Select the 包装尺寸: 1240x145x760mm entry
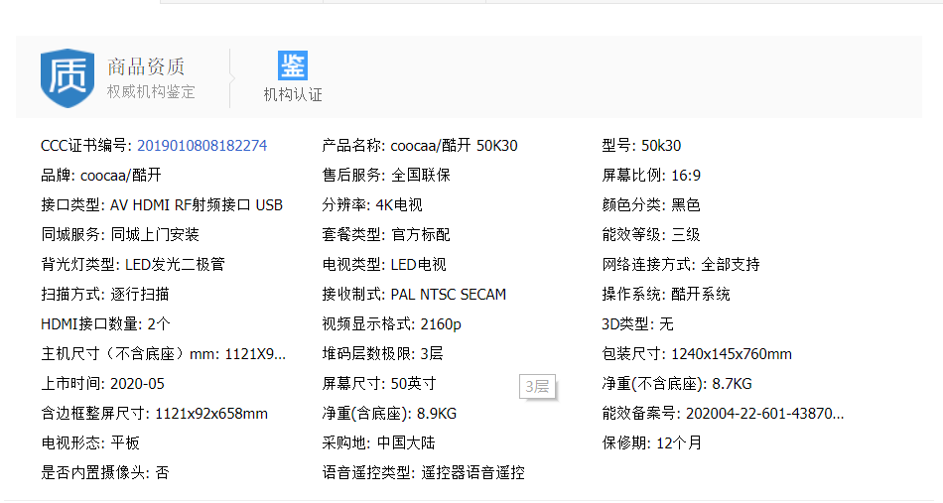 point(697,354)
